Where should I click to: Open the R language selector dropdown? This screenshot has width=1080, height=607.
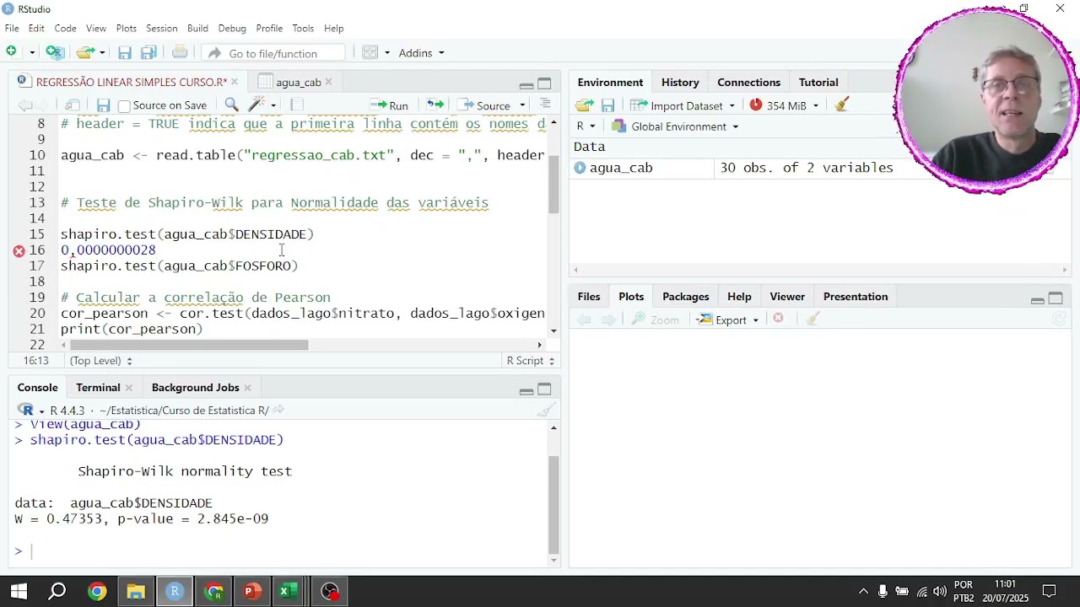[x=586, y=126]
